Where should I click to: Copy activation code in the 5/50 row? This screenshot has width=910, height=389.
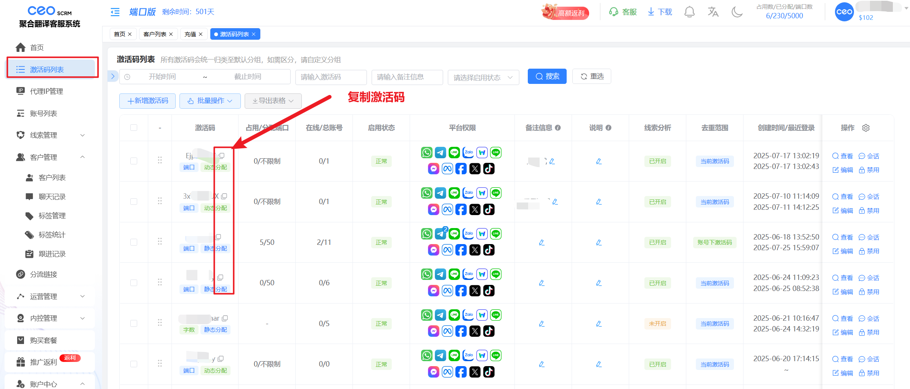218,237
